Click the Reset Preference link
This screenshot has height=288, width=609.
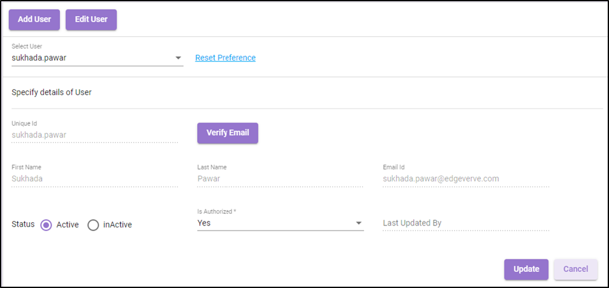pyautogui.click(x=225, y=58)
